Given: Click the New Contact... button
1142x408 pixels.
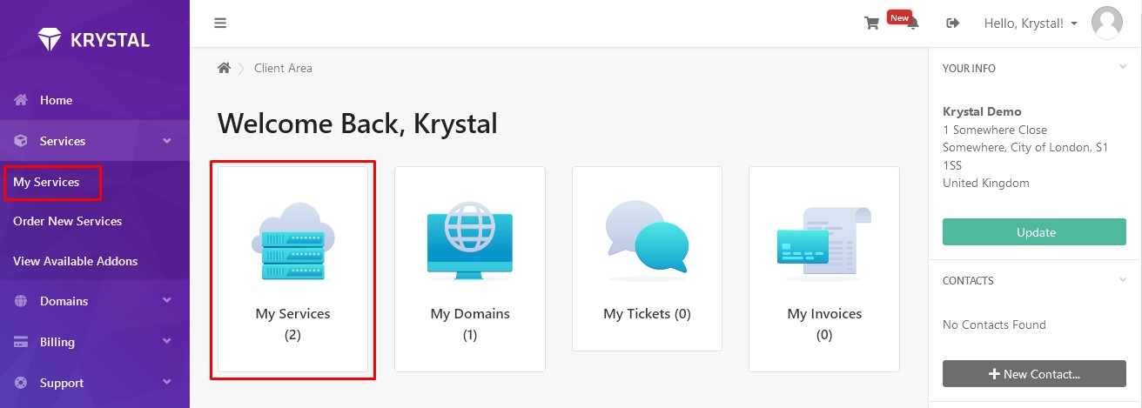Looking at the screenshot, I should (1034, 374).
